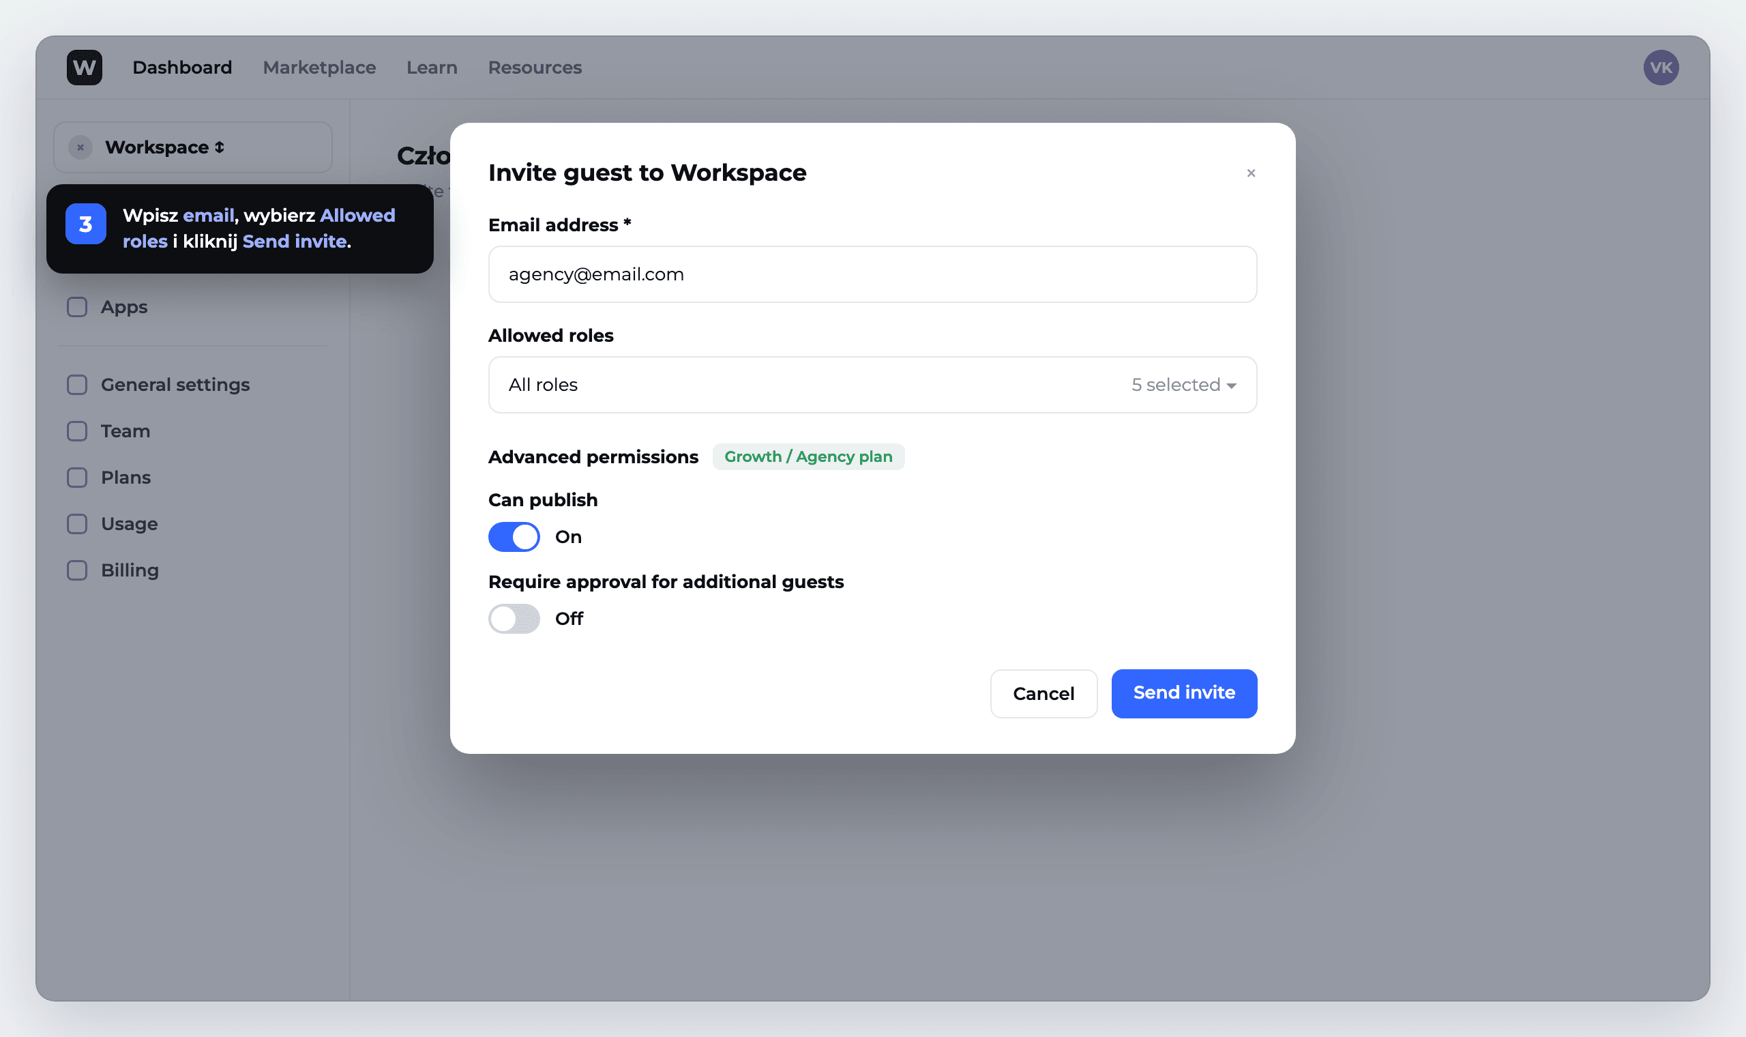This screenshot has width=1746, height=1037.
Task: Click the W logo icon
Action: pyautogui.click(x=85, y=67)
